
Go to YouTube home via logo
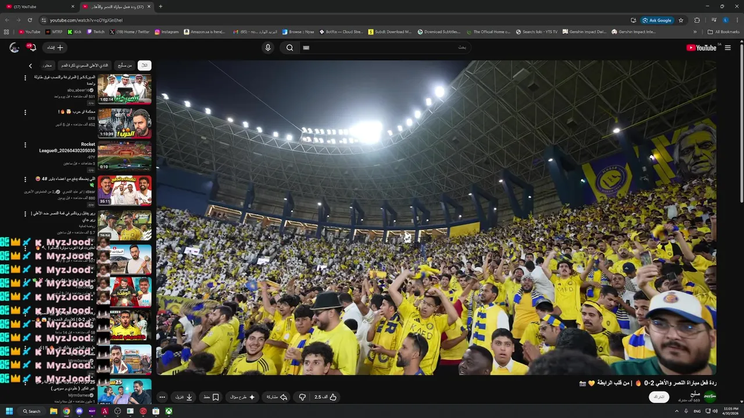pos(702,48)
